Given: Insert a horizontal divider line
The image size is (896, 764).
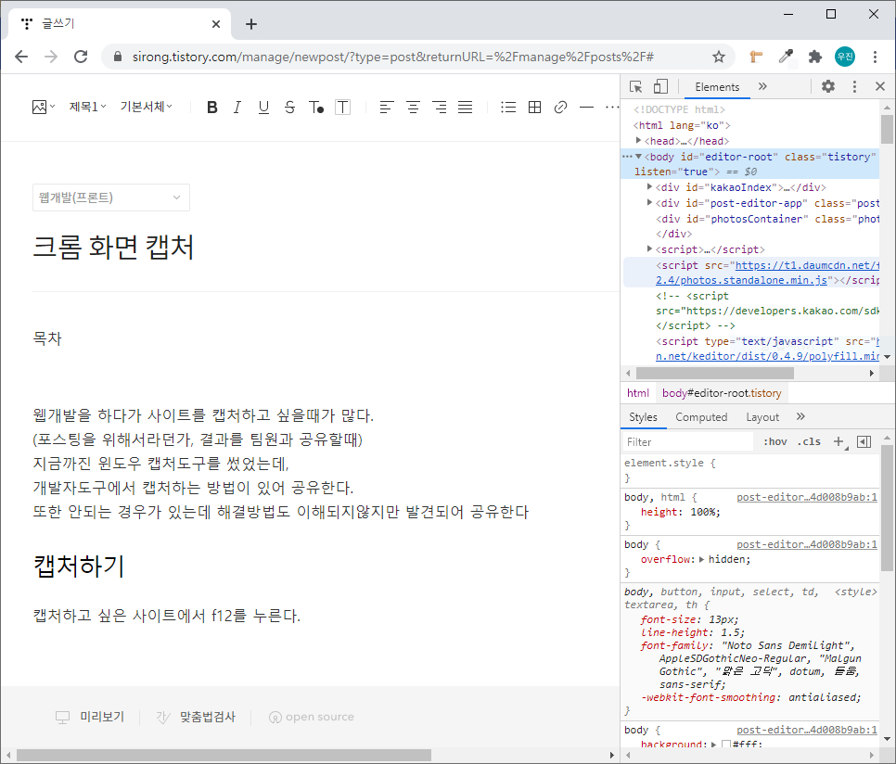Looking at the screenshot, I should click(x=586, y=107).
